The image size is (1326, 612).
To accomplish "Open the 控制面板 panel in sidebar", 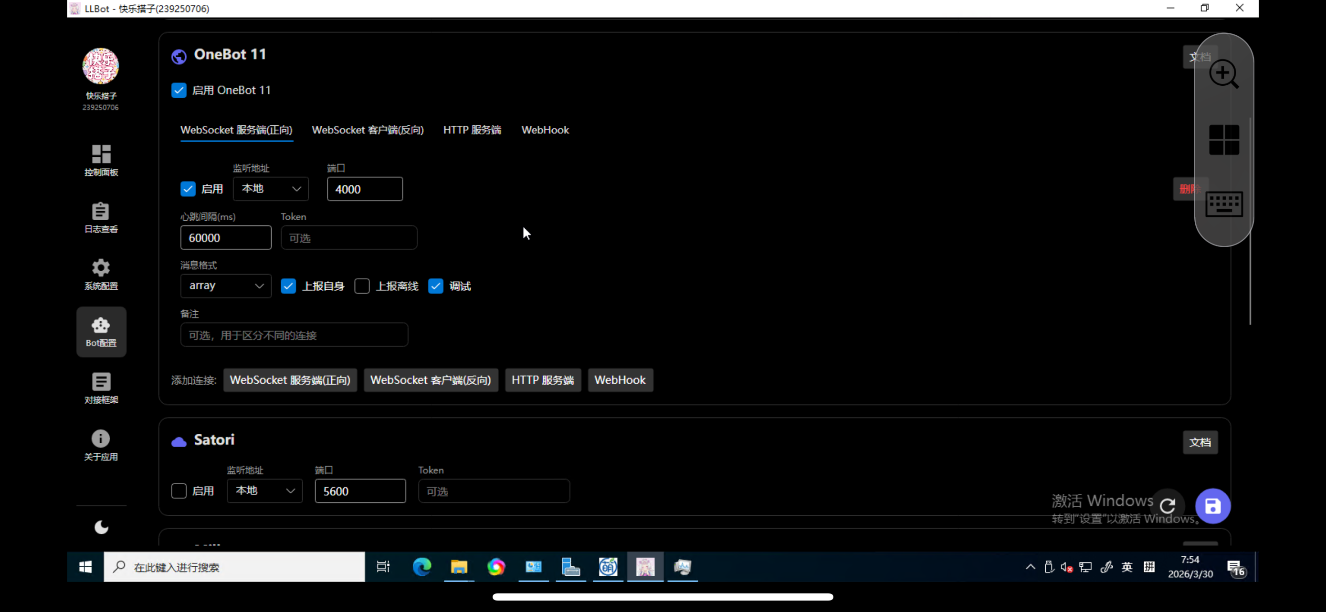I will (101, 160).
